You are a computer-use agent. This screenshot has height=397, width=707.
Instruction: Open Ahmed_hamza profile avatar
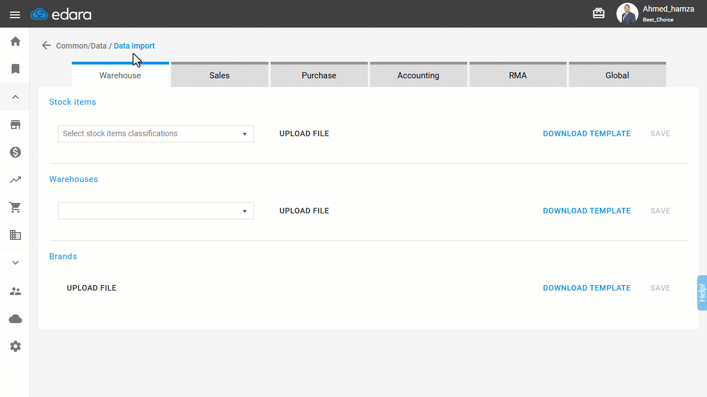[x=627, y=14]
